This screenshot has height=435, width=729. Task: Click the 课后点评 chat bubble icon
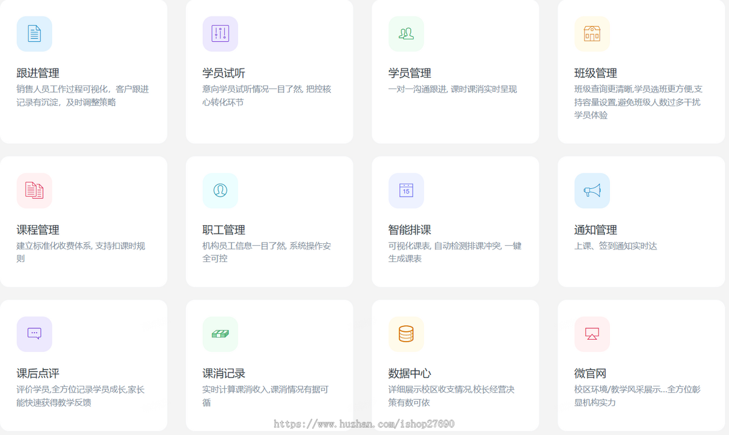pyautogui.click(x=34, y=334)
